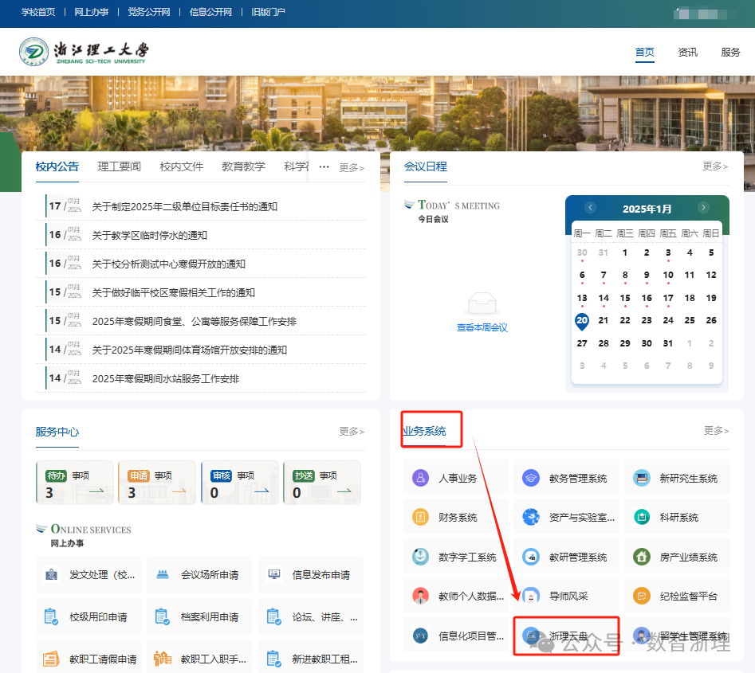Show 更多 in 会议日程 panel
The width and height of the screenshot is (755, 673).
click(714, 166)
